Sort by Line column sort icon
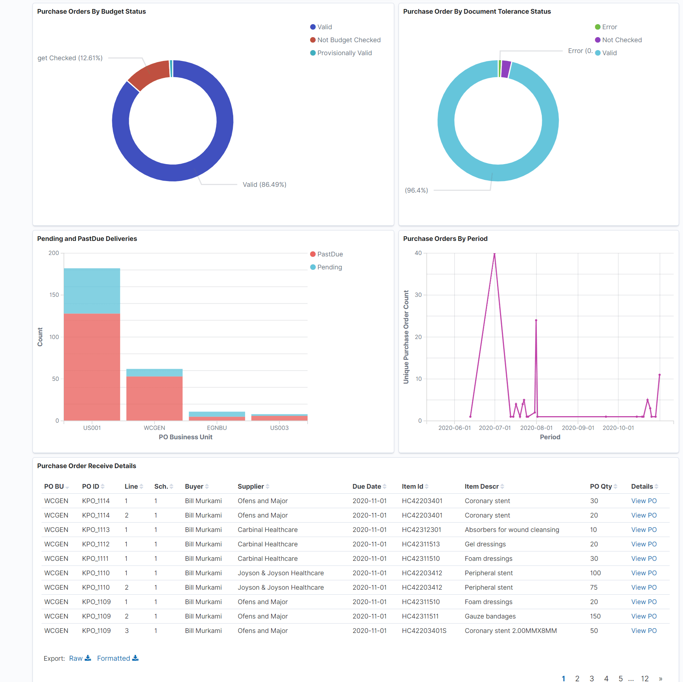The image size is (683, 682). tap(141, 487)
